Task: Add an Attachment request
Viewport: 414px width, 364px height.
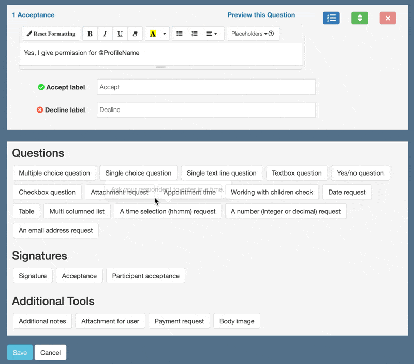Action: 120,192
